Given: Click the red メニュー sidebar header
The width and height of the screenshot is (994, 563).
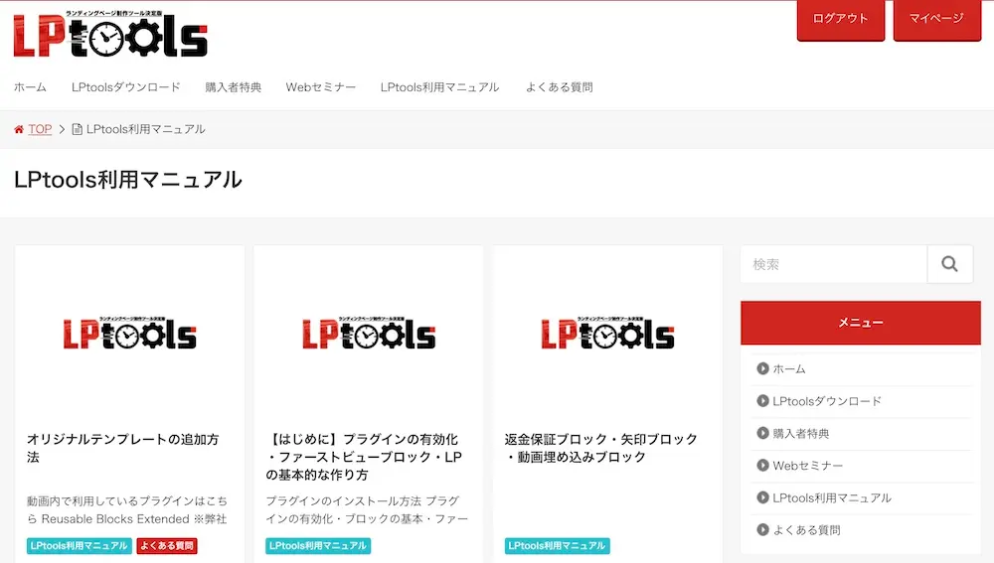Looking at the screenshot, I should pyautogui.click(x=860, y=323).
